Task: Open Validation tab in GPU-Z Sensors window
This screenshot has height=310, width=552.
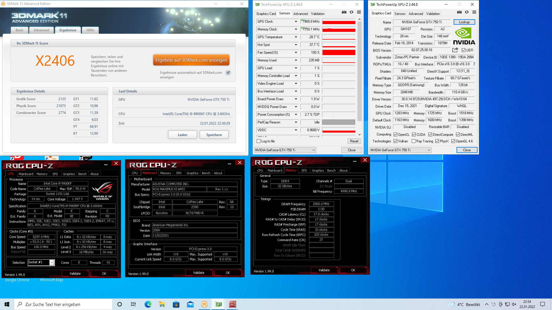Action: click(x=318, y=14)
